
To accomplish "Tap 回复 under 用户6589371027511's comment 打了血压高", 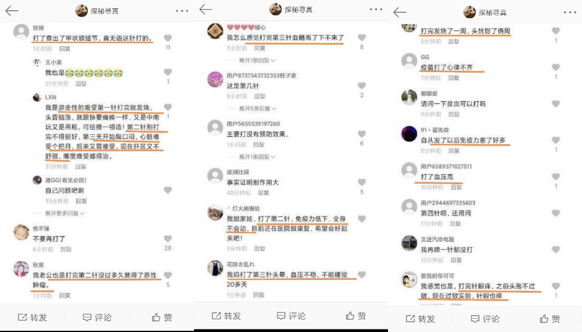I will click(x=456, y=187).
